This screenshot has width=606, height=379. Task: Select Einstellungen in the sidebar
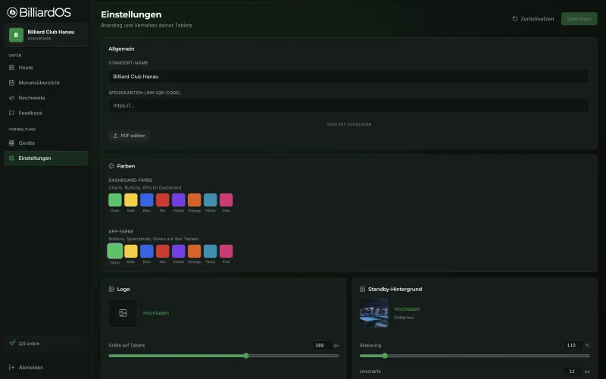(46, 158)
